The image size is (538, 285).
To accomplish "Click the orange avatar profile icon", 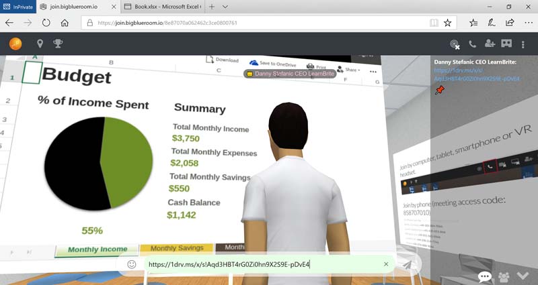I will click(15, 44).
